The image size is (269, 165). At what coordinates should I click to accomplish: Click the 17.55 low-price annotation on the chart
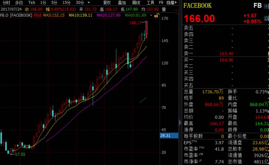(20, 154)
